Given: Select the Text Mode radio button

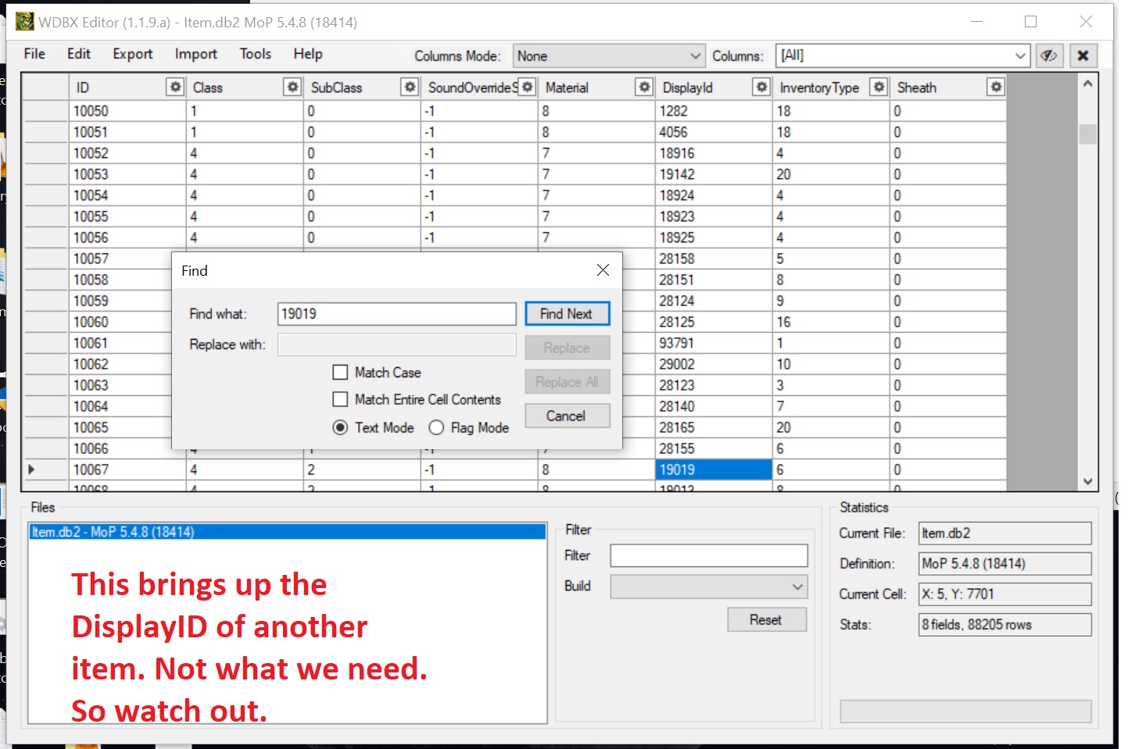Looking at the screenshot, I should 340,427.
